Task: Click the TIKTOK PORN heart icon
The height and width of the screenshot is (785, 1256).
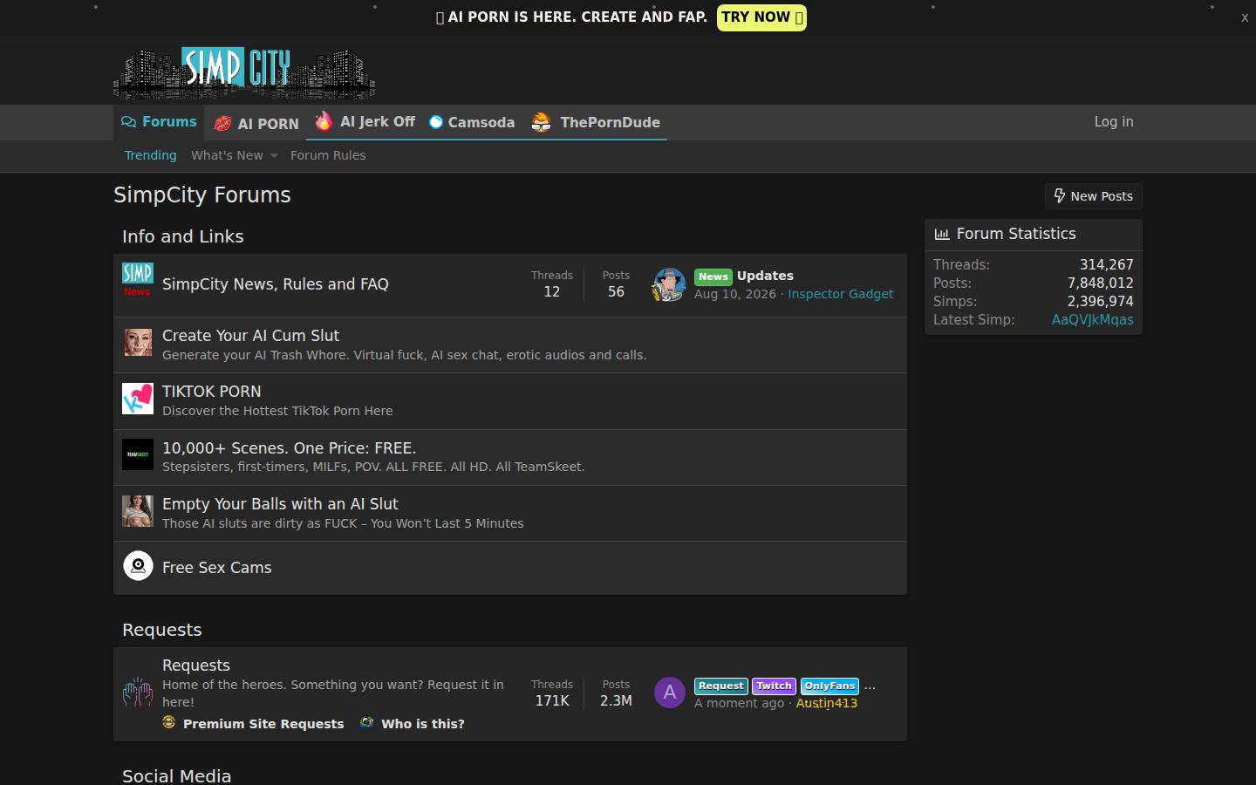Action: tap(138, 399)
